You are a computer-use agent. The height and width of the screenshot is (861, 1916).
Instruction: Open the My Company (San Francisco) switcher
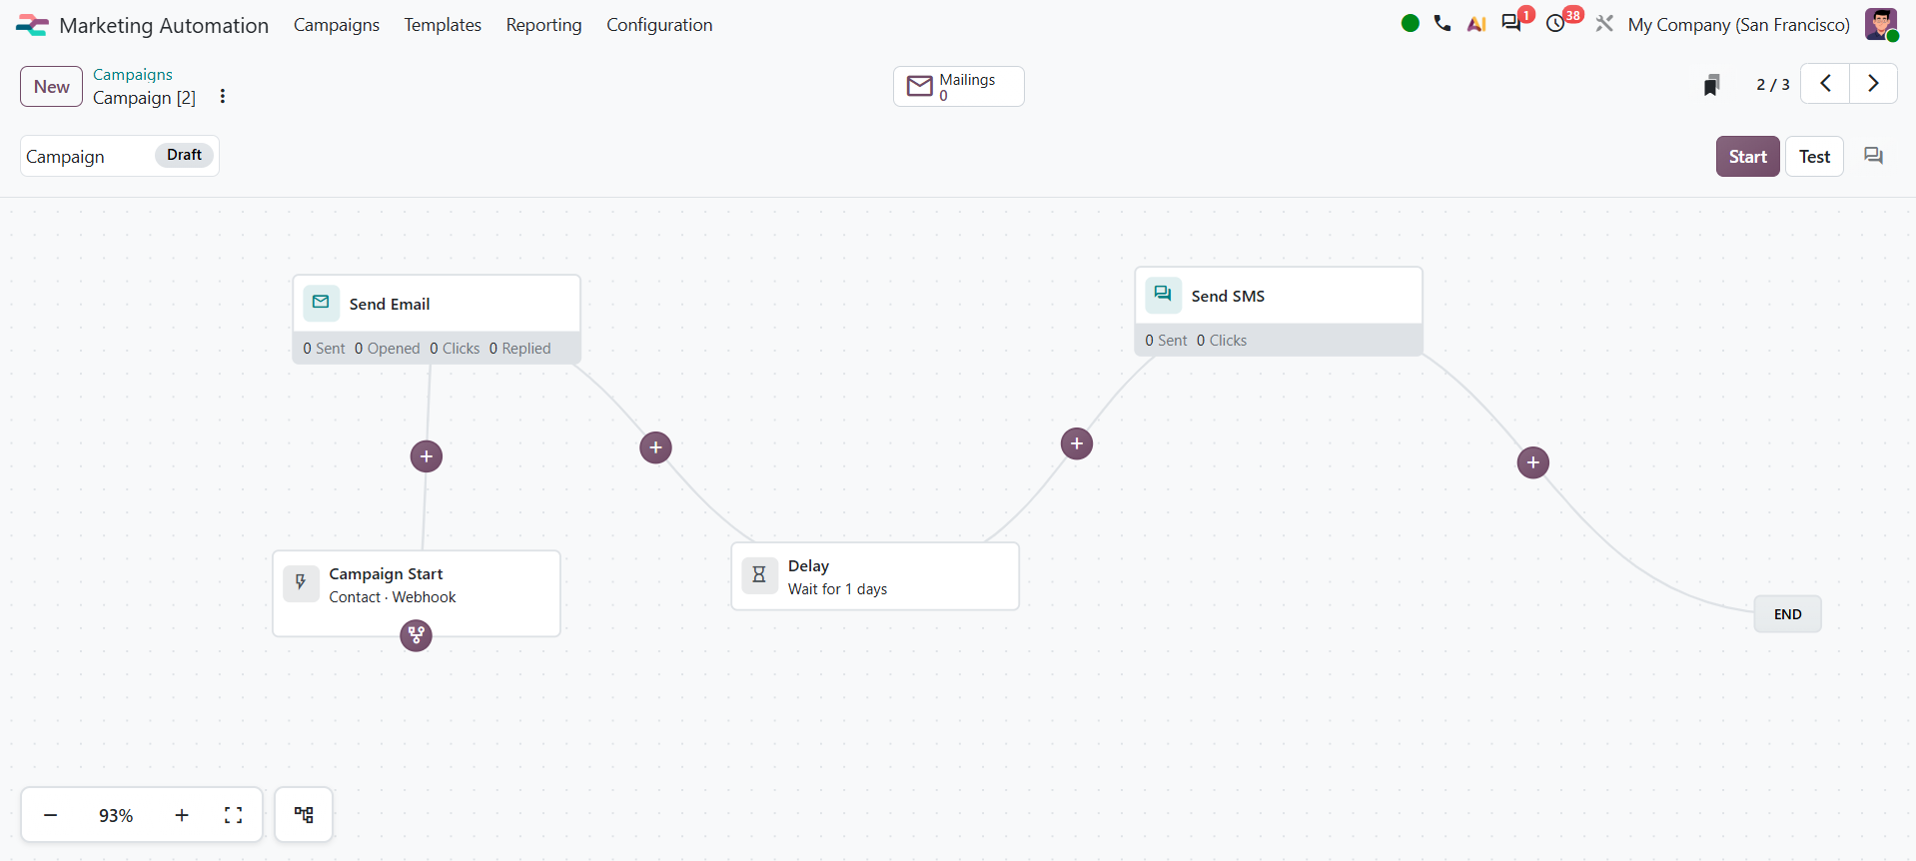(x=1739, y=25)
